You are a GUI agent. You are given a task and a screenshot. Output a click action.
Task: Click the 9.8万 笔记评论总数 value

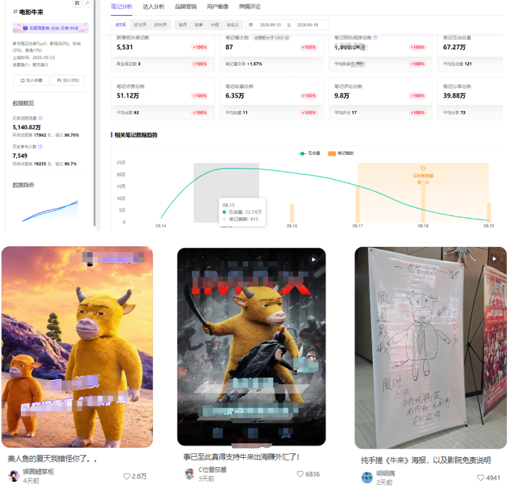click(342, 96)
